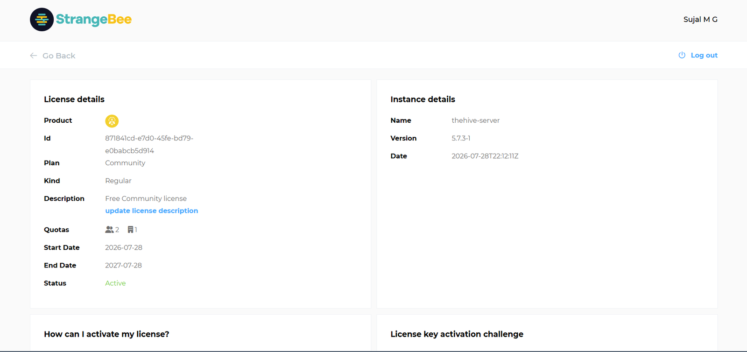Image resolution: width=747 pixels, height=352 pixels.
Task: Go back to the previous page
Action: [x=53, y=56]
